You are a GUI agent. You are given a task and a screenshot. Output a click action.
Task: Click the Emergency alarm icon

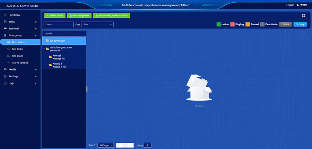pyautogui.click(x=5, y=35)
